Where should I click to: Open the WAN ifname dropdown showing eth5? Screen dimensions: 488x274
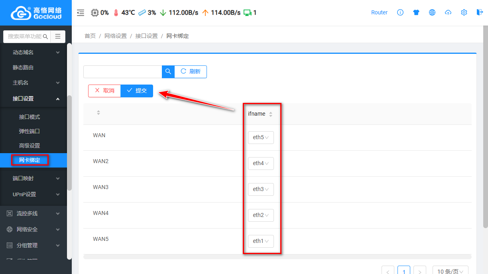pyautogui.click(x=261, y=137)
